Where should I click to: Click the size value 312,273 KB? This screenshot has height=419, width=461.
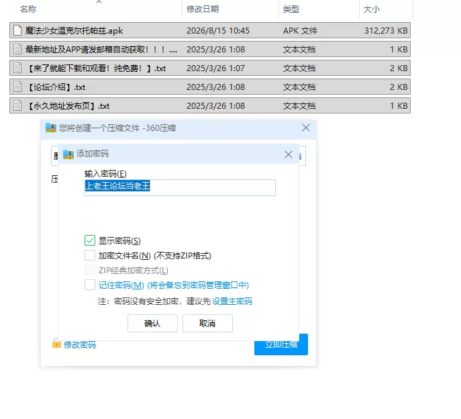point(386,31)
